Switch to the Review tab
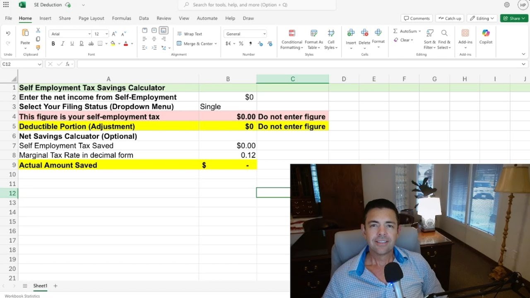Image resolution: width=530 pixels, height=298 pixels. tap(164, 18)
